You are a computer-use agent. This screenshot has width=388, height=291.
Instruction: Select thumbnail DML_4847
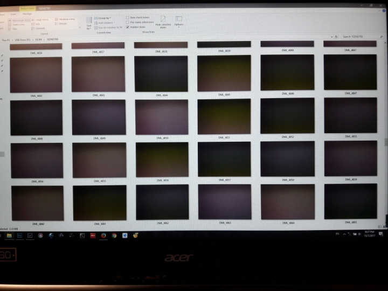(x=350, y=72)
